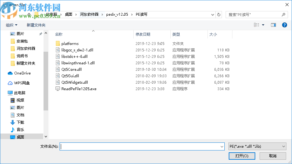The height and width of the screenshot is (164, 292).
Task: Close the open file dialog
Action: pyautogui.click(x=287, y=5)
